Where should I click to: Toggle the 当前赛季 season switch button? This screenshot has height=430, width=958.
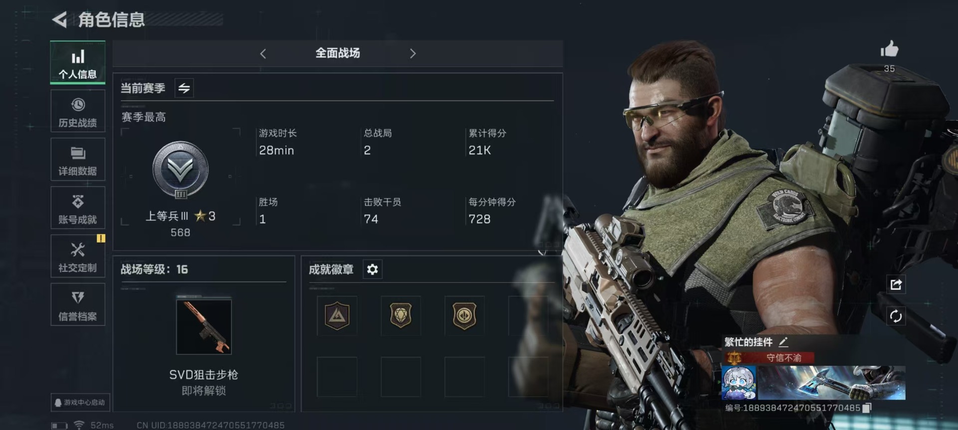[x=184, y=88]
